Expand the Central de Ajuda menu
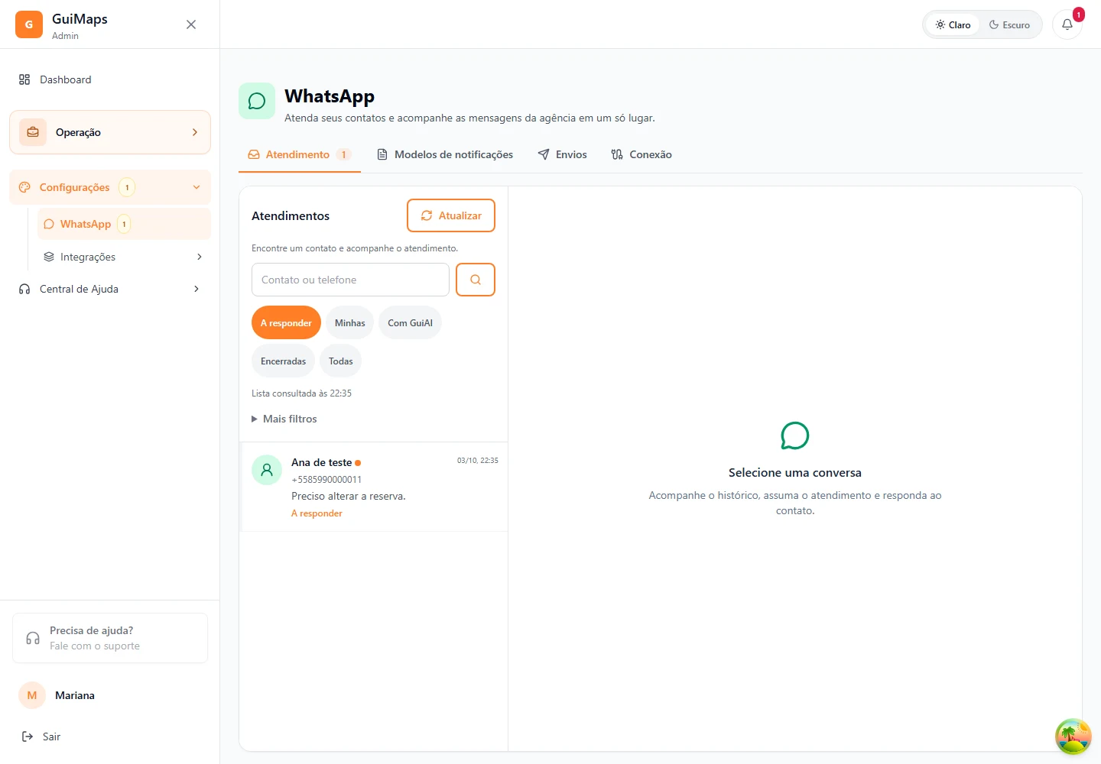This screenshot has height=764, width=1101. tap(110, 289)
